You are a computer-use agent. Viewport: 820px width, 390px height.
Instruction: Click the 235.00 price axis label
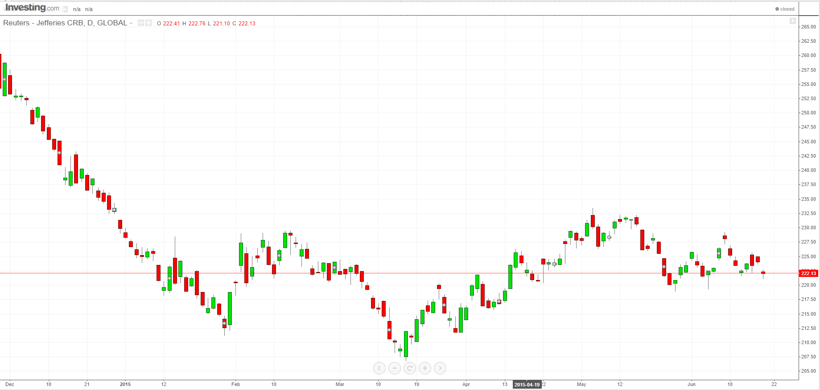point(808,199)
